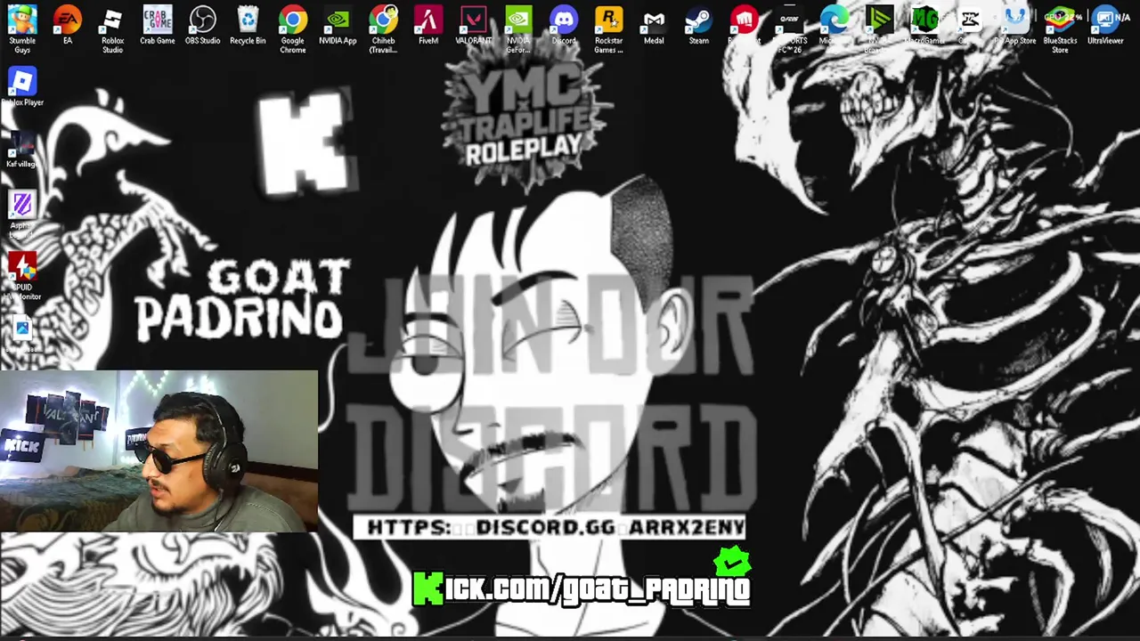This screenshot has height=641, width=1140.
Task: Launch the EA app shortcut
Action: tap(68, 25)
